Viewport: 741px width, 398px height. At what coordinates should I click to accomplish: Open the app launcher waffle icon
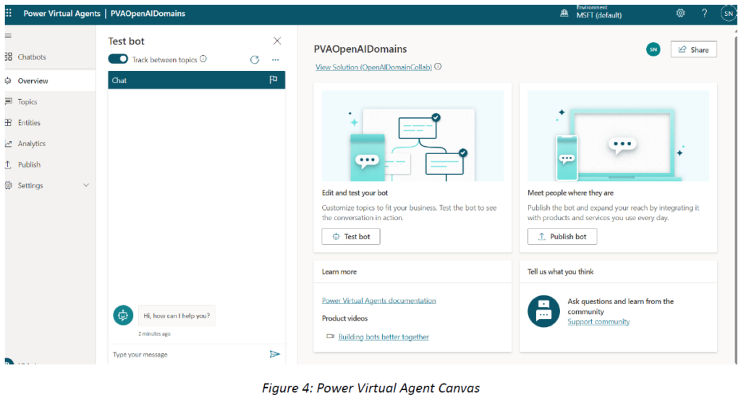[x=9, y=13]
